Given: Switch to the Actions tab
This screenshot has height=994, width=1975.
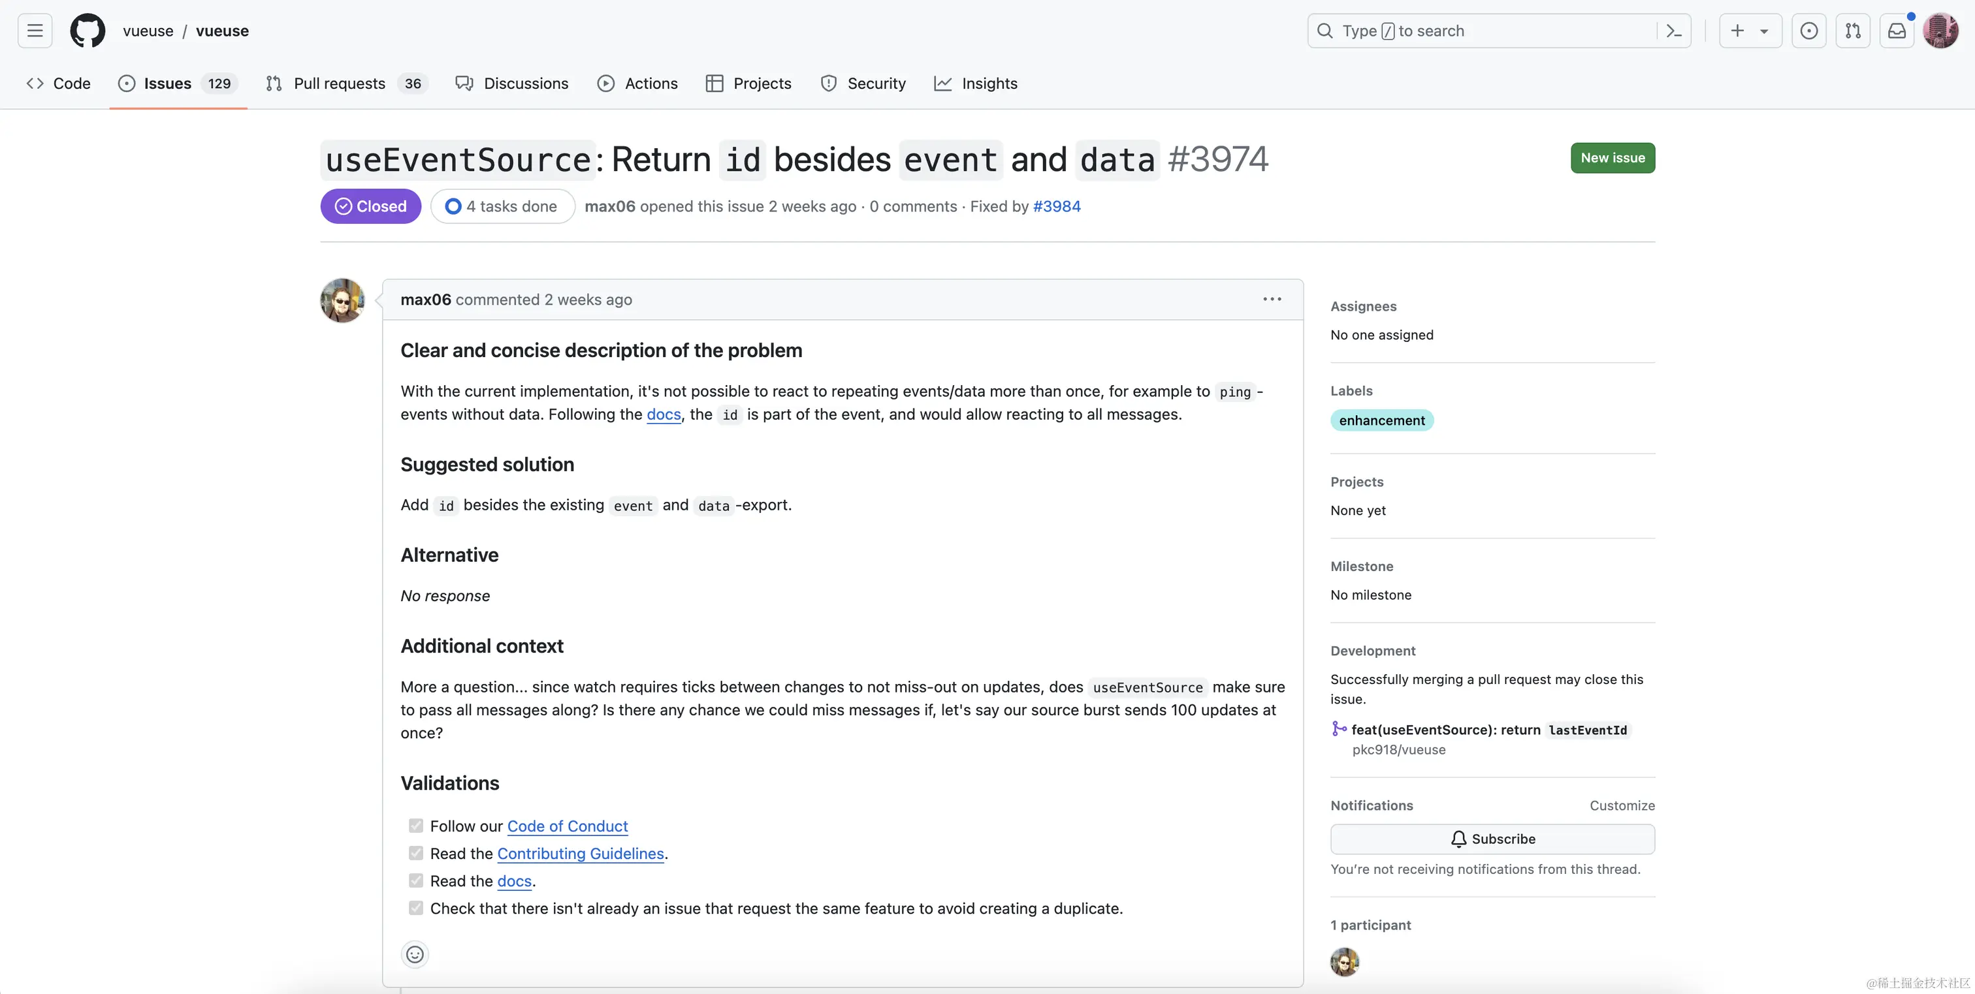Looking at the screenshot, I should [x=638, y=83].
